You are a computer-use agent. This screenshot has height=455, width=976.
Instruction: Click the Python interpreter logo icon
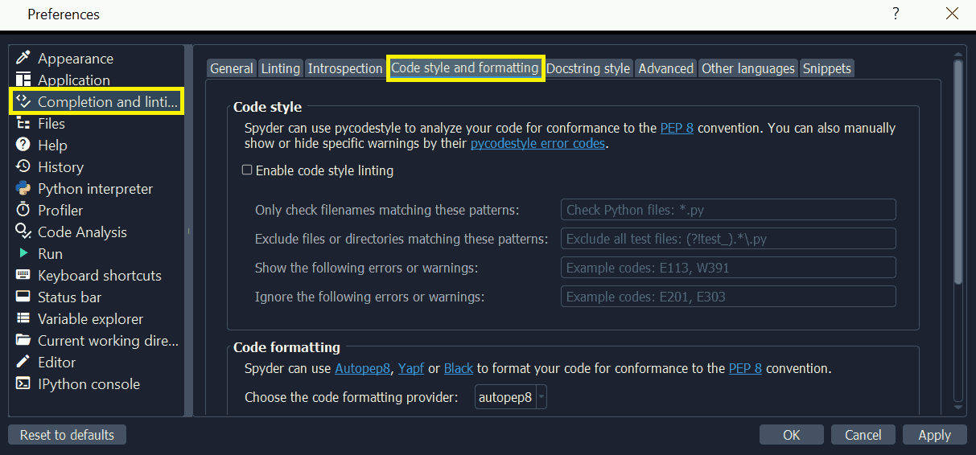coord(23,188)
